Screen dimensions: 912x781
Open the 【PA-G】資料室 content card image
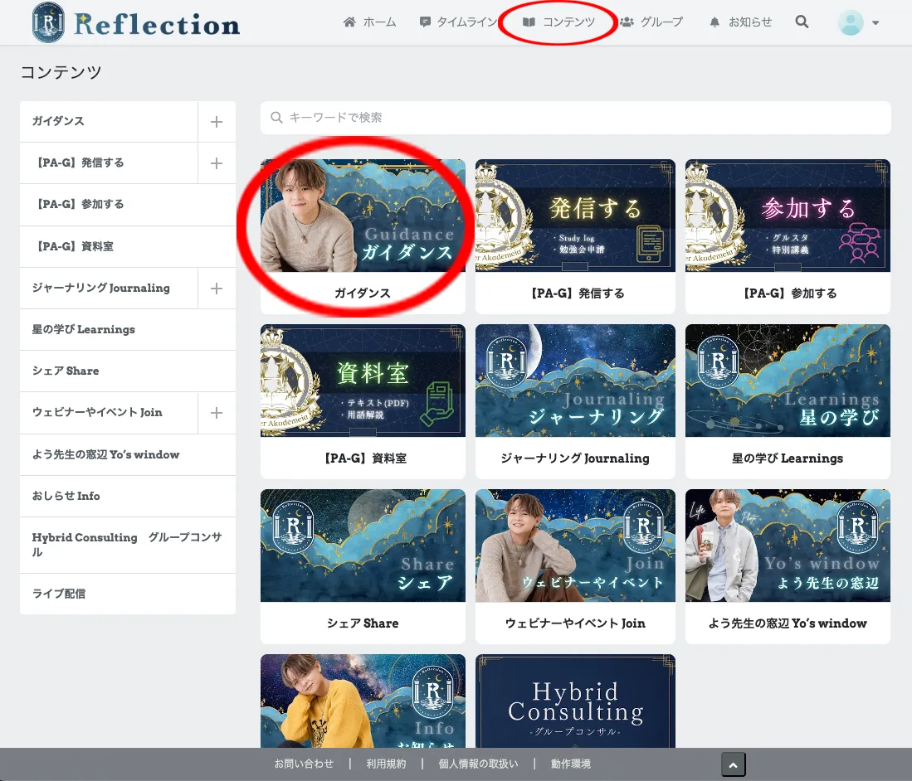point(363,381)
